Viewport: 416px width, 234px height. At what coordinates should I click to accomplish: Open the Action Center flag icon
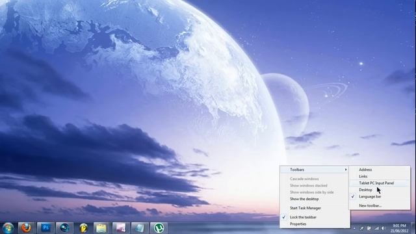point(369,228)
